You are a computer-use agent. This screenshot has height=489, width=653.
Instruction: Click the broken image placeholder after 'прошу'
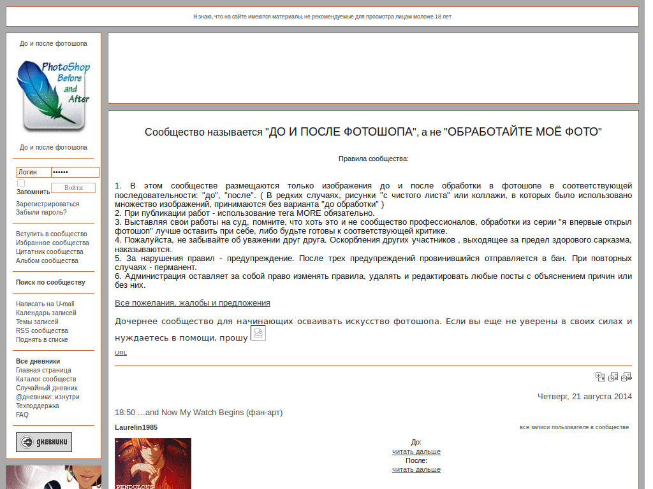(258, 333)
